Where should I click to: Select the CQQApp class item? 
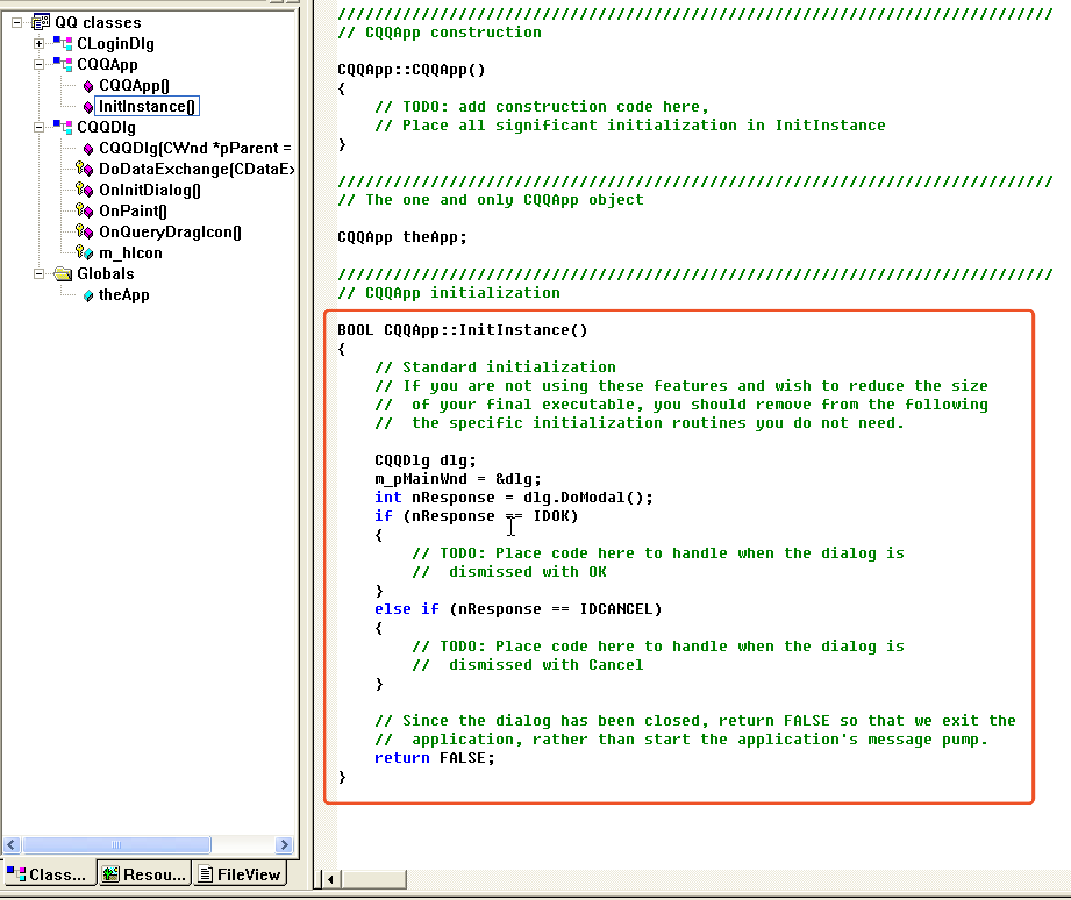[108, 65]
